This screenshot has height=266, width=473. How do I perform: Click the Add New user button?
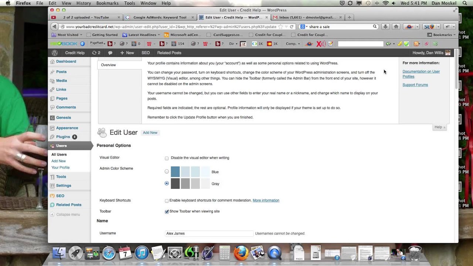150,133
